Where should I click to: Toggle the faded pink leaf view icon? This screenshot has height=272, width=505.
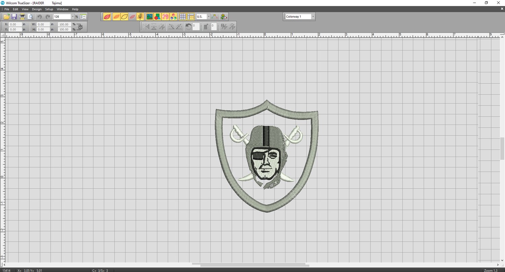coord(132,16)
